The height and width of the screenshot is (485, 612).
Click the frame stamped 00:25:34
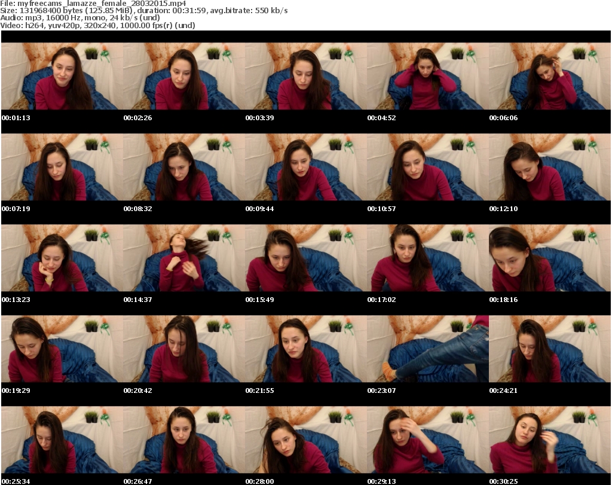pyautogui.click(x=62, y=440)
